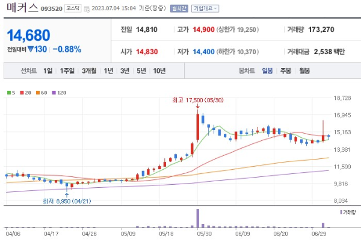The height and width of the screenshot is (245, 361).
Task: Click the -0.88% change percentage
Action: (x=67, y=49)
